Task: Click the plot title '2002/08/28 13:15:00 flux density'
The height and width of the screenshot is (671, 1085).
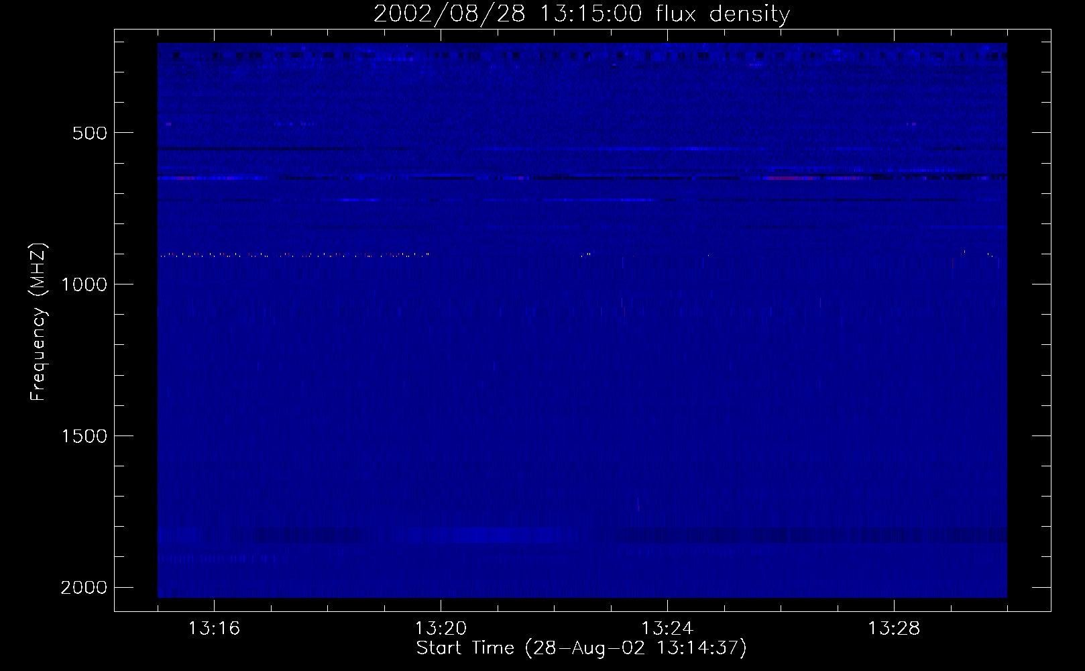Action: (x=581, y=13)
